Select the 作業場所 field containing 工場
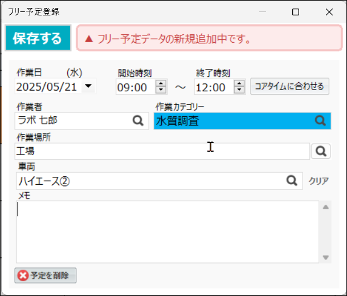 162,151
